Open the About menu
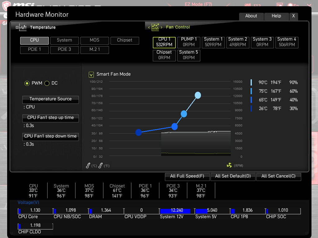Image resolution: width=318 pixels, height=238 pixels. [x=251, y=16]
